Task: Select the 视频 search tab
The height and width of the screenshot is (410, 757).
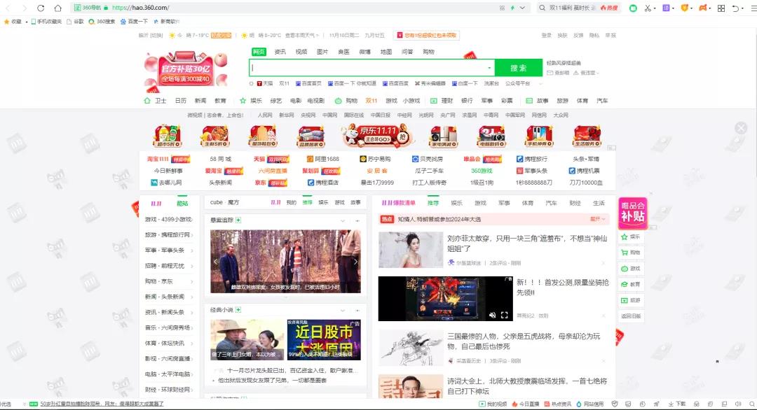Action: coord(301,52)
